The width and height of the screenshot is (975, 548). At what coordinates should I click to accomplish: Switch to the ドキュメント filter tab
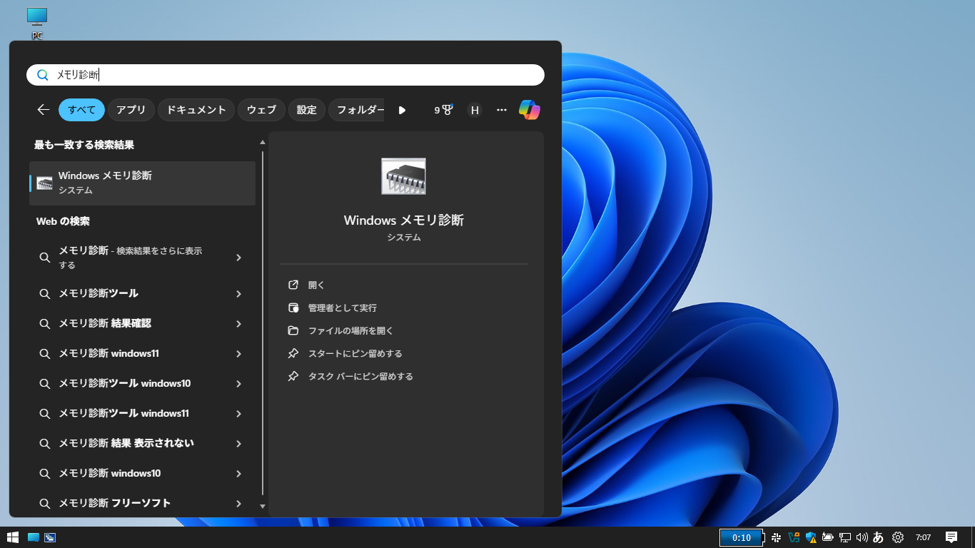(x=196, y=110)
